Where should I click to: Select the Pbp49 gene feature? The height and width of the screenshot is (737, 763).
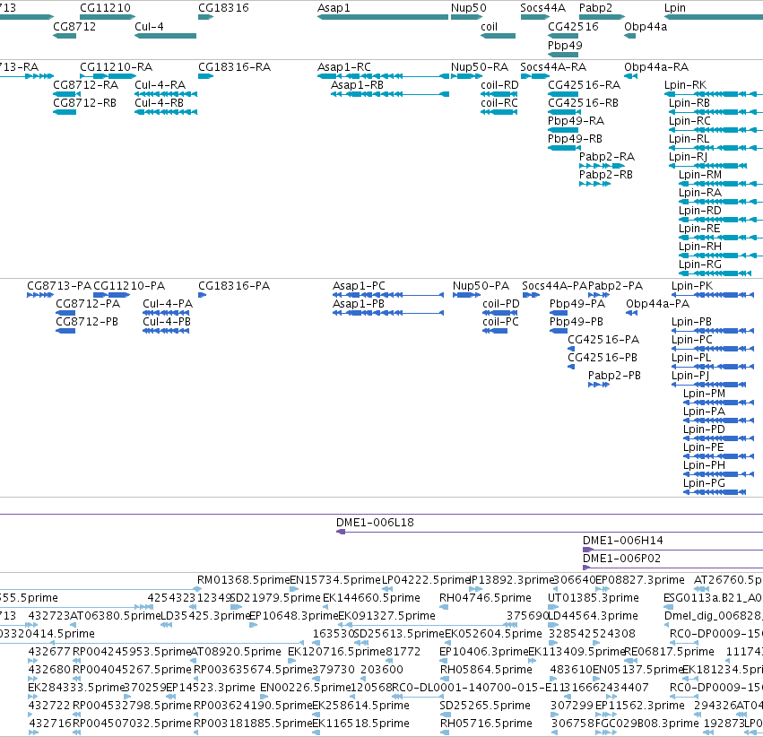[563, 55]
